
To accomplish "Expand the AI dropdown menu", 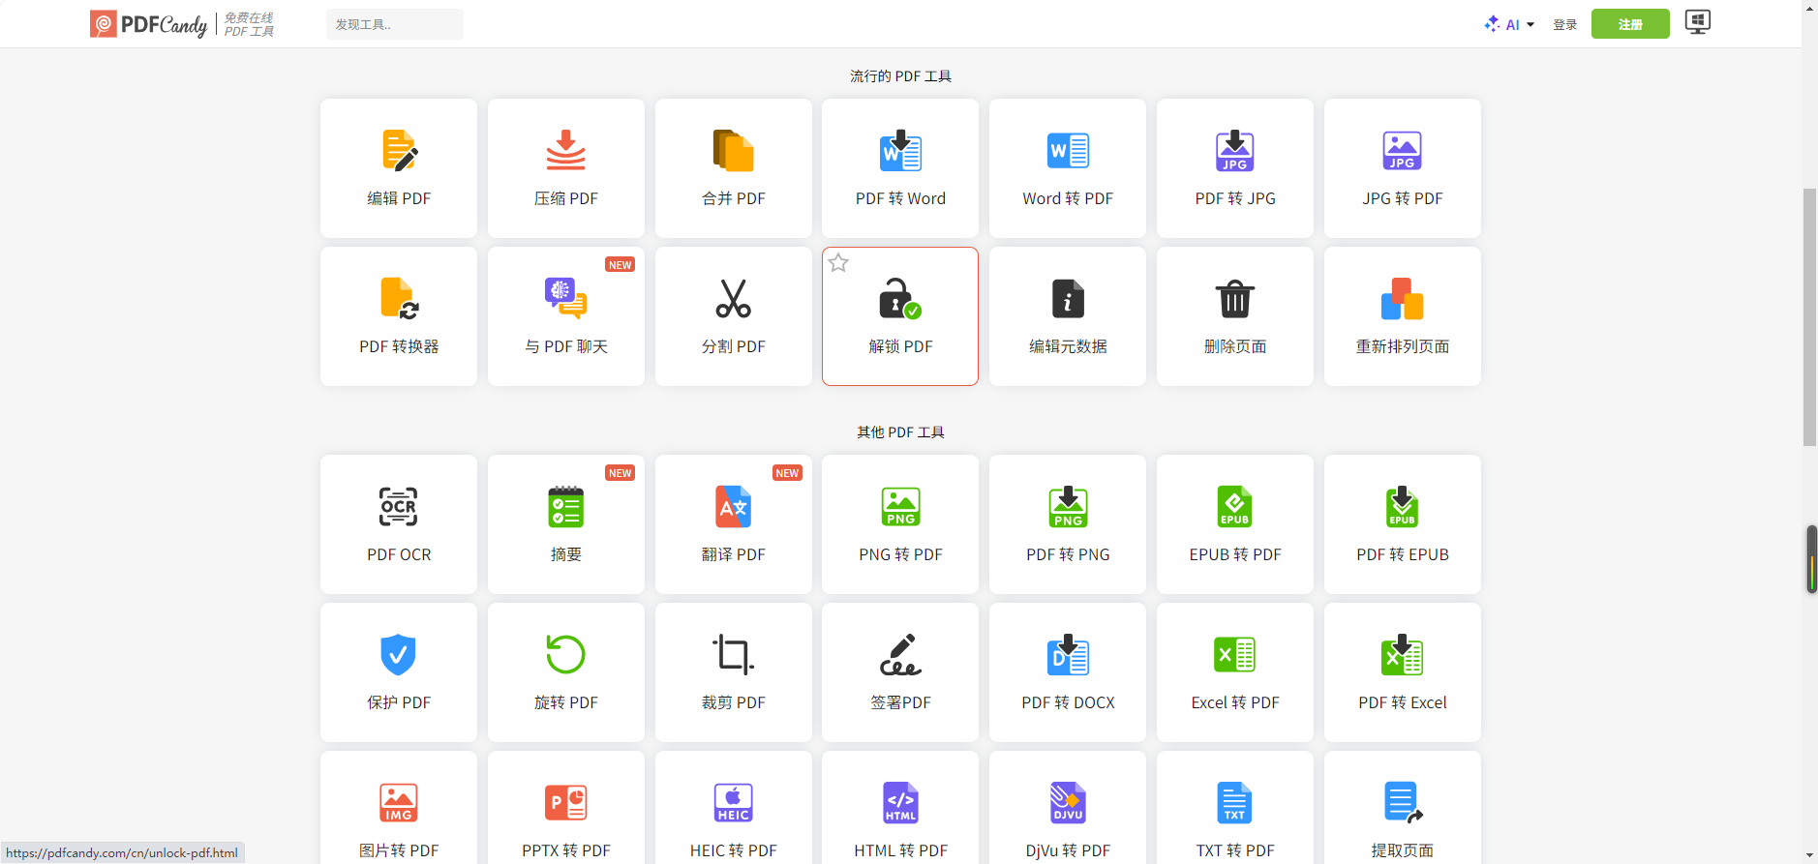I will pos(1510,24).
